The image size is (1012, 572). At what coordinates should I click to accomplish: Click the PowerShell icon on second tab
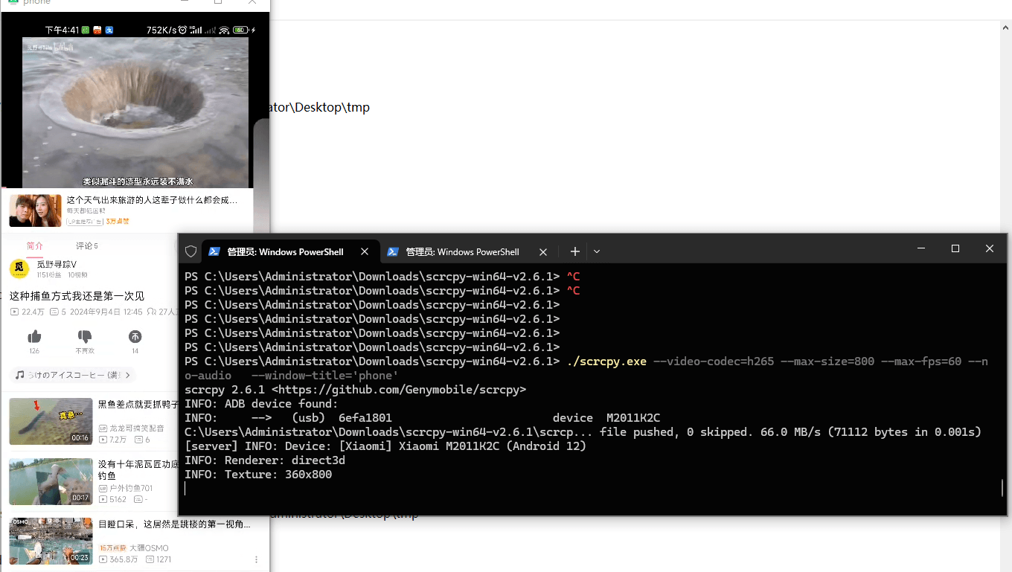click(x=393, y=251)
